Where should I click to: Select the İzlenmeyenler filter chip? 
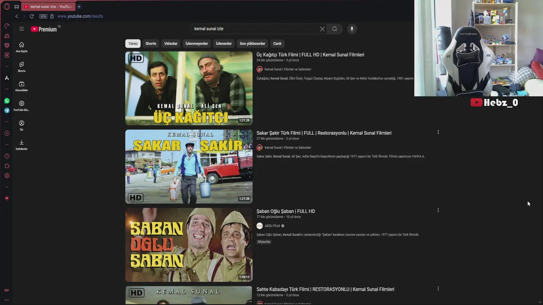point(197,44)
